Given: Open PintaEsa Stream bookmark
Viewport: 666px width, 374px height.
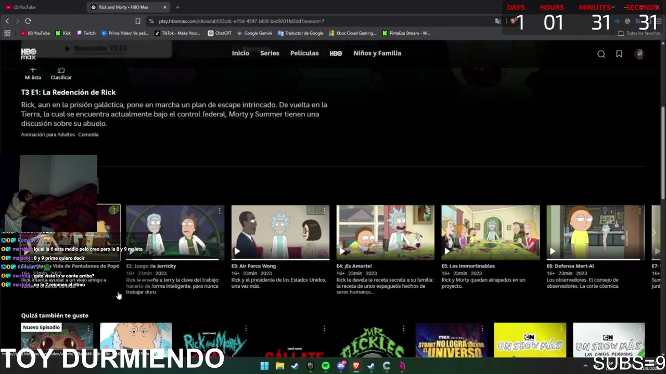Looking at the screenshot, I should [406, 33].
